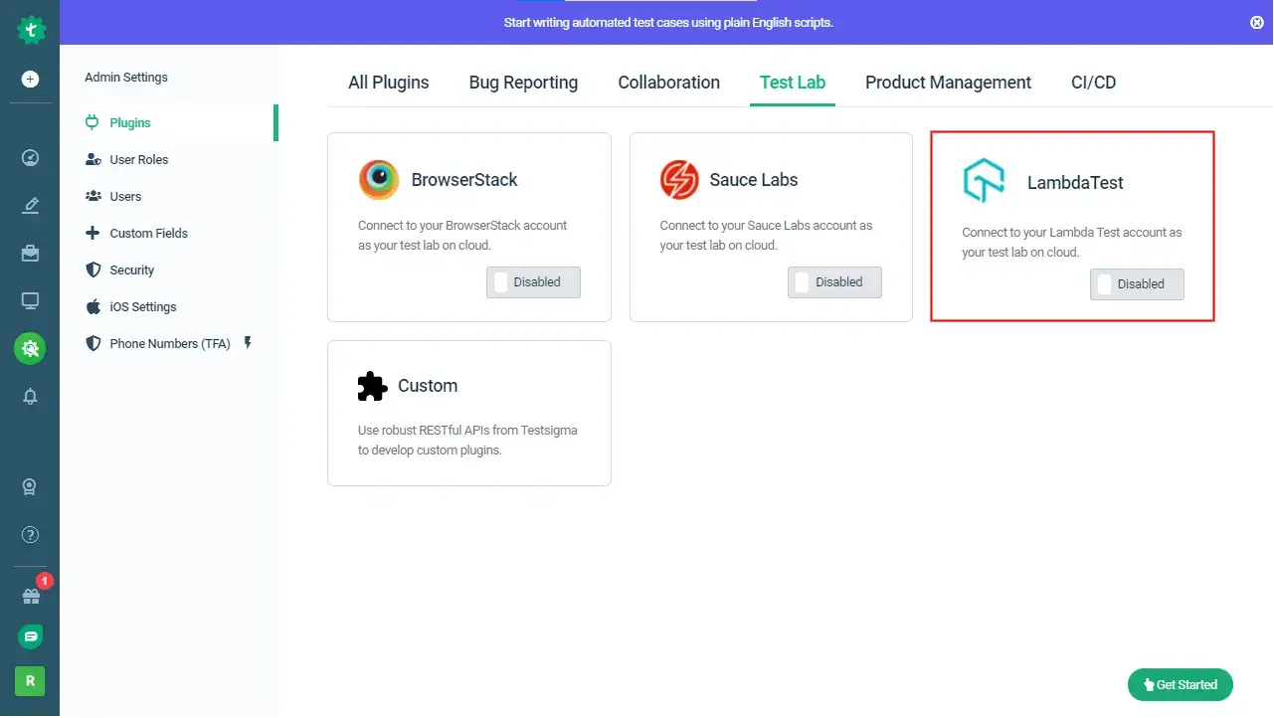Click the help question mark icon
Viewport: 1274px width, 718px height.
point(30,534)
